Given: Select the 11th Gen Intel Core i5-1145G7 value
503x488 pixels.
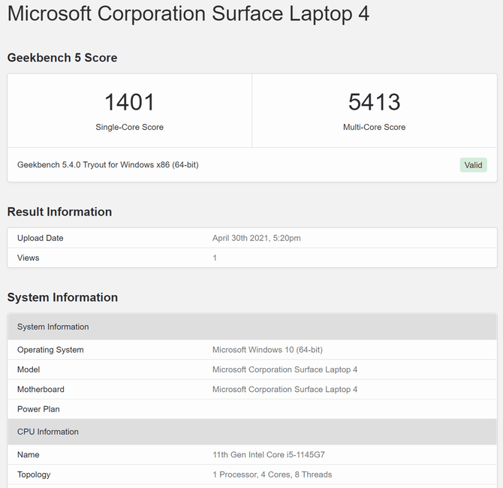Looking at the screenshot, I should (269, 455).
